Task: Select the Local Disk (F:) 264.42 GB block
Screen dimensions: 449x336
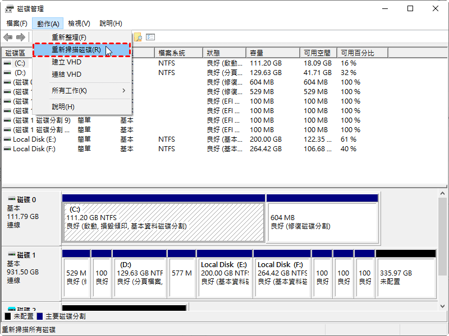Action: (282, 274)
